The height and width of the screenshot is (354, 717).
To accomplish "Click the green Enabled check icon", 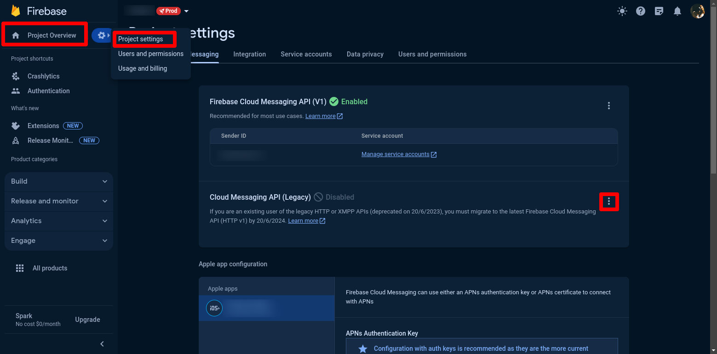I will click(x=334, y=101).
